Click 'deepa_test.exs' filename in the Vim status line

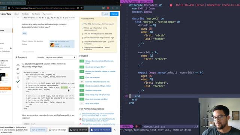click(x=154, y=127)
